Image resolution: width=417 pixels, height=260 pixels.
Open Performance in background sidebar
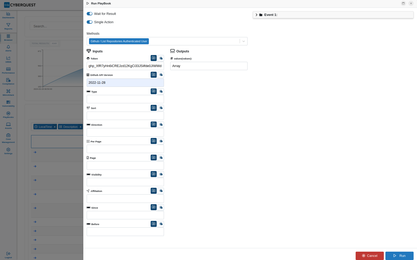(8, 70)
